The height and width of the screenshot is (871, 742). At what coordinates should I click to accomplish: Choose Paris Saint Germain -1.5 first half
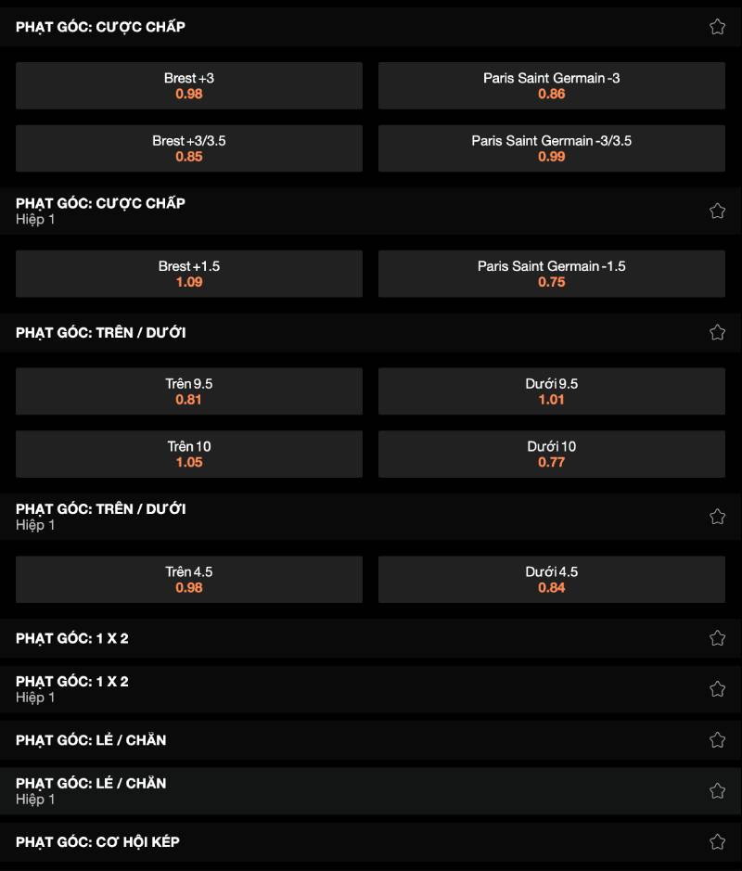point(551,274)
